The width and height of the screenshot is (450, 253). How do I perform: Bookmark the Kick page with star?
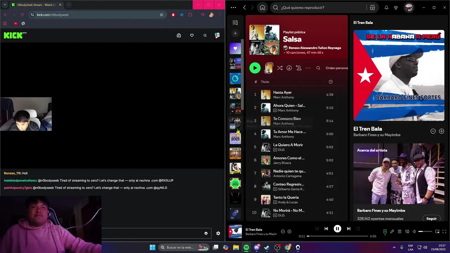161,15
